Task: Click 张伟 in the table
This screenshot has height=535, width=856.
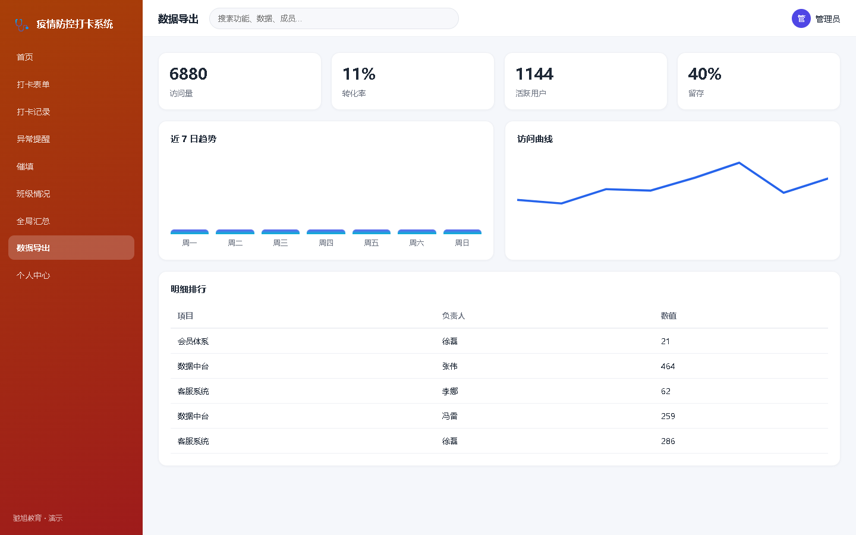Action: click(x=450, y=366)
